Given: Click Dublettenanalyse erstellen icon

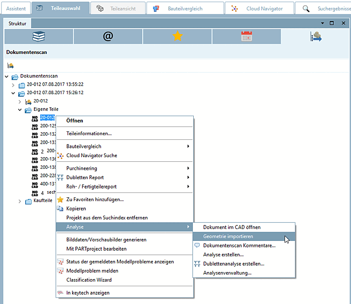Looking at the screenshot, I should click(x=197, y=264).
